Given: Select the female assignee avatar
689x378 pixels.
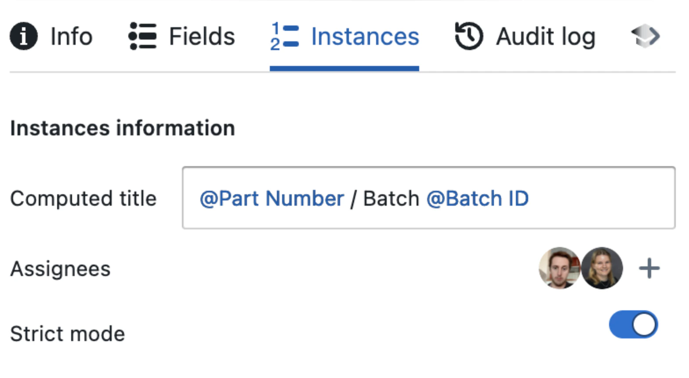Looking at the screenshot, I should click(x=602, y=268).
